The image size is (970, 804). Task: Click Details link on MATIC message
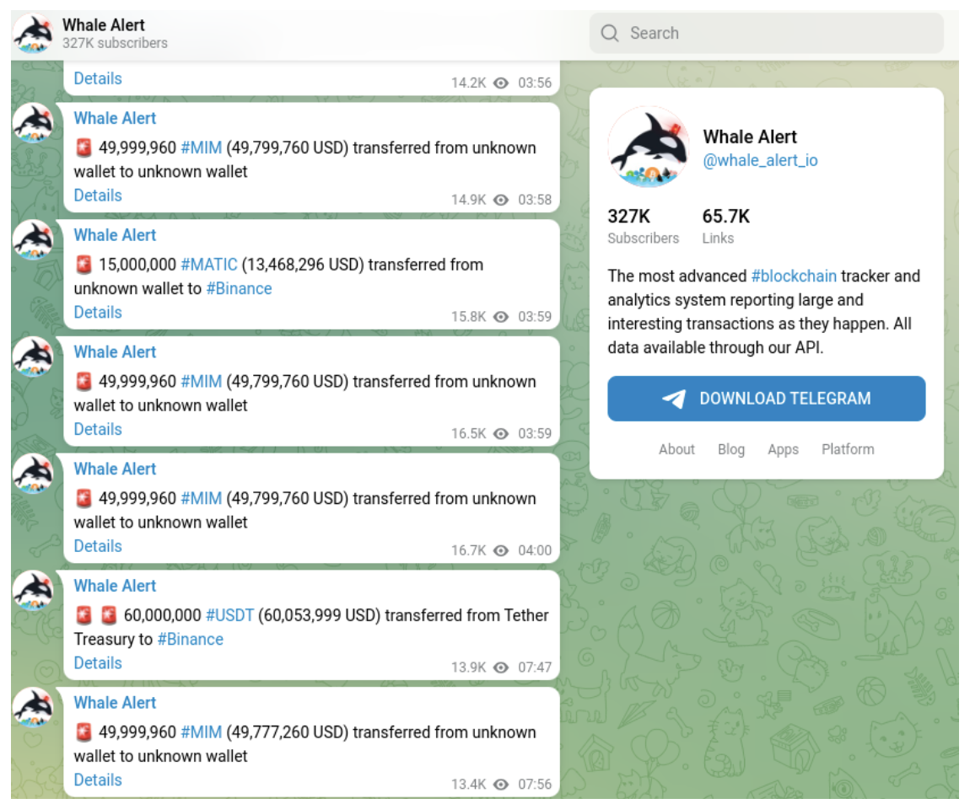[98, 312]
